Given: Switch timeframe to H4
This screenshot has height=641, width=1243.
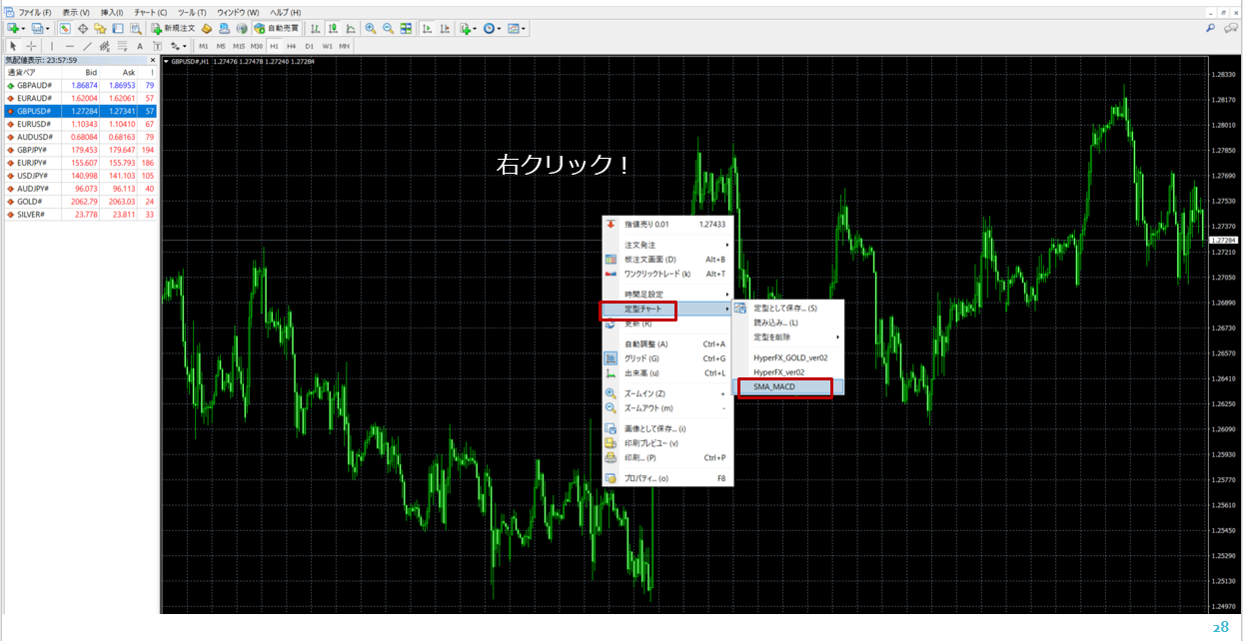Looking at the screenshot, I should coord(291,46).
